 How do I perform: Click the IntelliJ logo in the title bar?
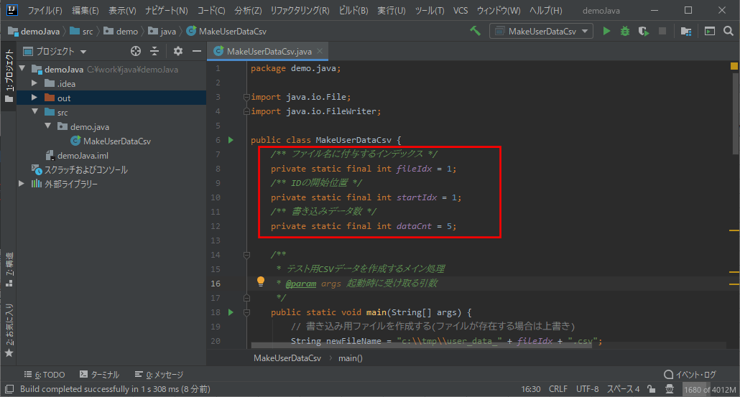(x=11, y=10)
